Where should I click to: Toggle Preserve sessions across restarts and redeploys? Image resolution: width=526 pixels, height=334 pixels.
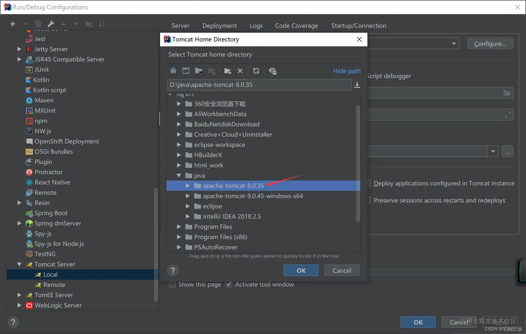point(369,200)
